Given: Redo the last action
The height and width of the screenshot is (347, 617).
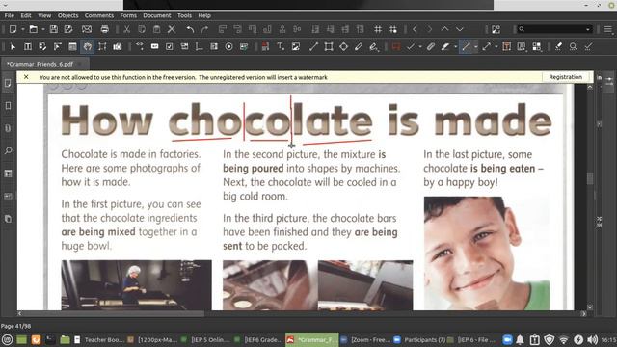Looking at the screenshot, I should [x=204, y=29].
